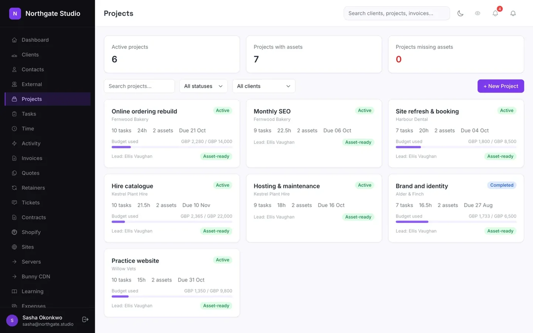Click the Clients icon in sidebar
Viewport: 533px width, 333px height.
pos(14,55)
